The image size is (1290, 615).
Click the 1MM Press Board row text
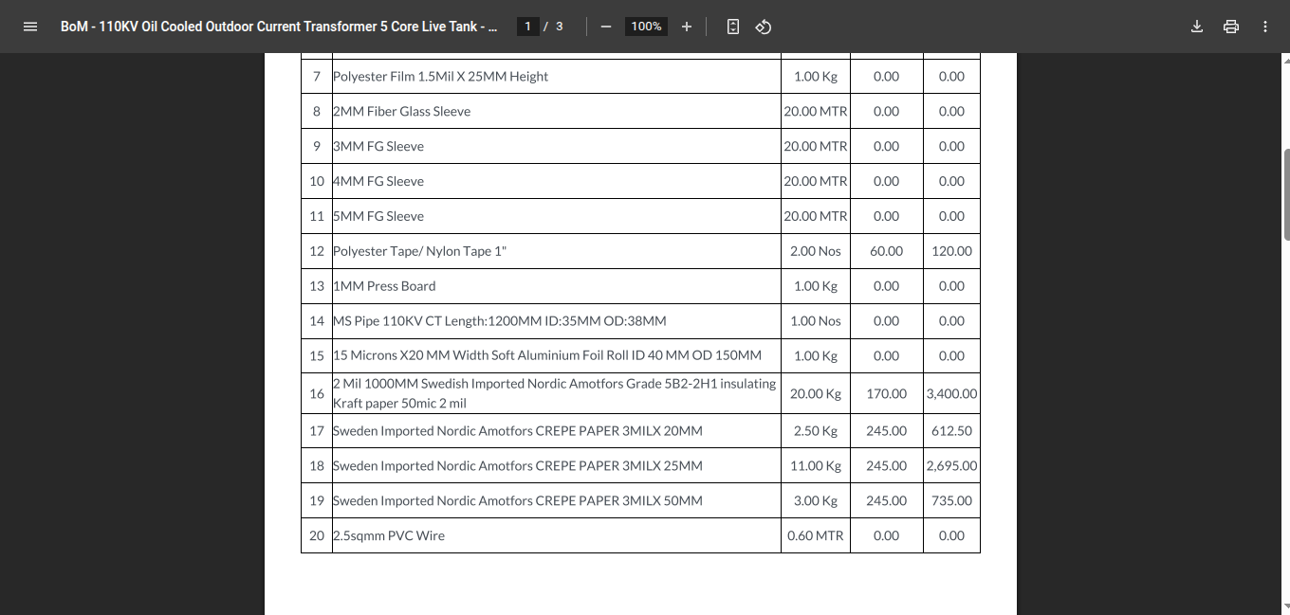tap(384, 286)
